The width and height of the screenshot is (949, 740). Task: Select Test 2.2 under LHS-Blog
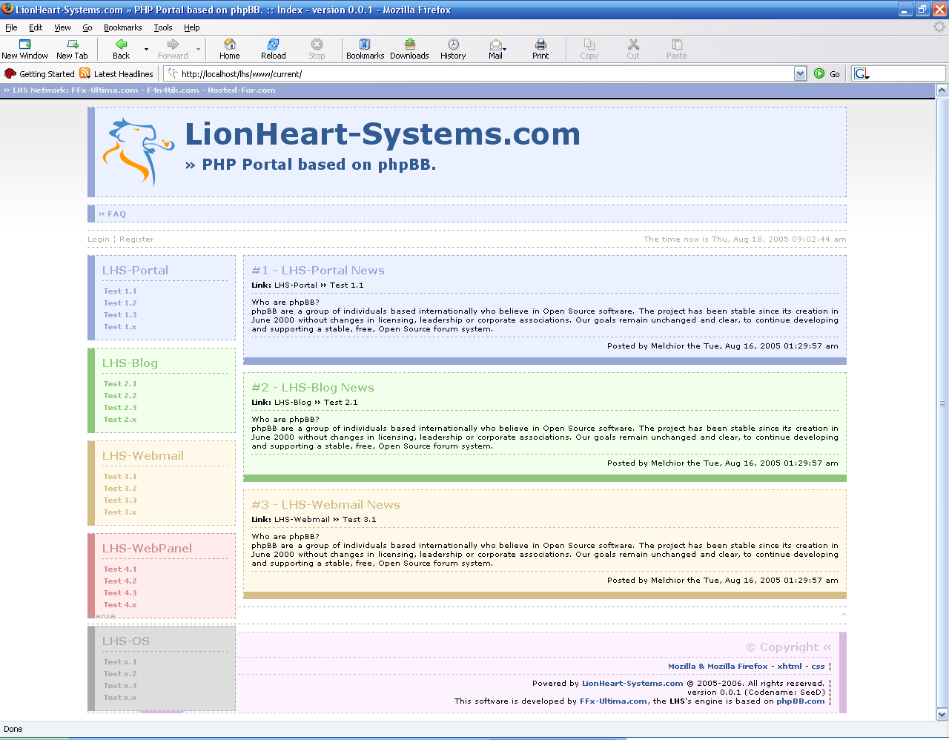point(120,395)
